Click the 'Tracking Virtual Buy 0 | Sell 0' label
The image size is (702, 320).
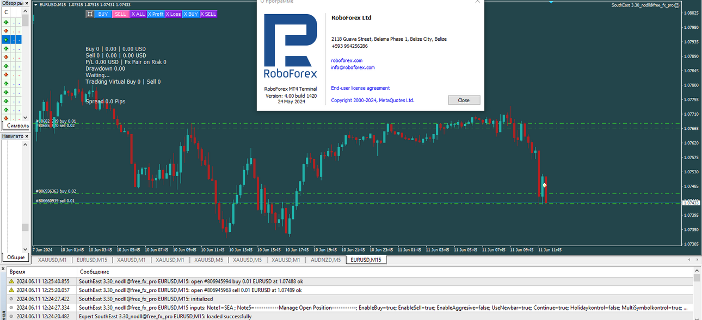tap(123, 82)
